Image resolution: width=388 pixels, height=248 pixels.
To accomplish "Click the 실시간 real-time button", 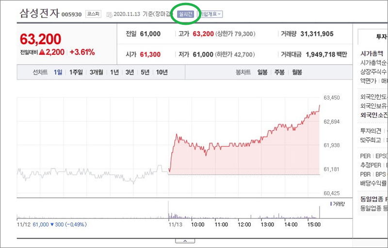I will tap(185, 14).
